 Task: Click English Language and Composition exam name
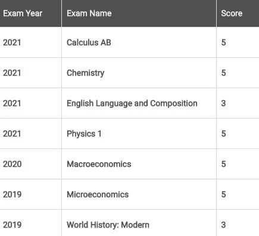pyautogui.click(x=132, y=103)
